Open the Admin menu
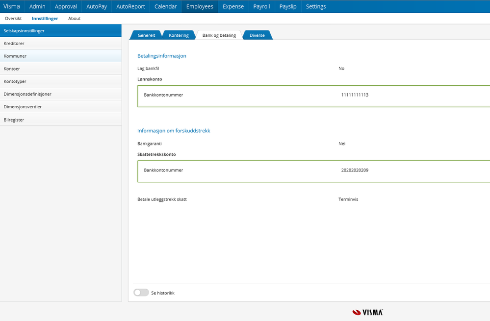The width and height of the screenshot is (490, 321). [x=37, y=6]
